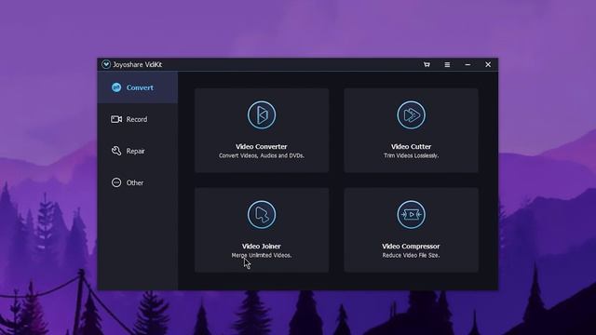Click 'Convert Videos, Audios and DVDs.' text
Image resolution: width=596 pixels, height=335 pixels.
(x=262, y=155)
